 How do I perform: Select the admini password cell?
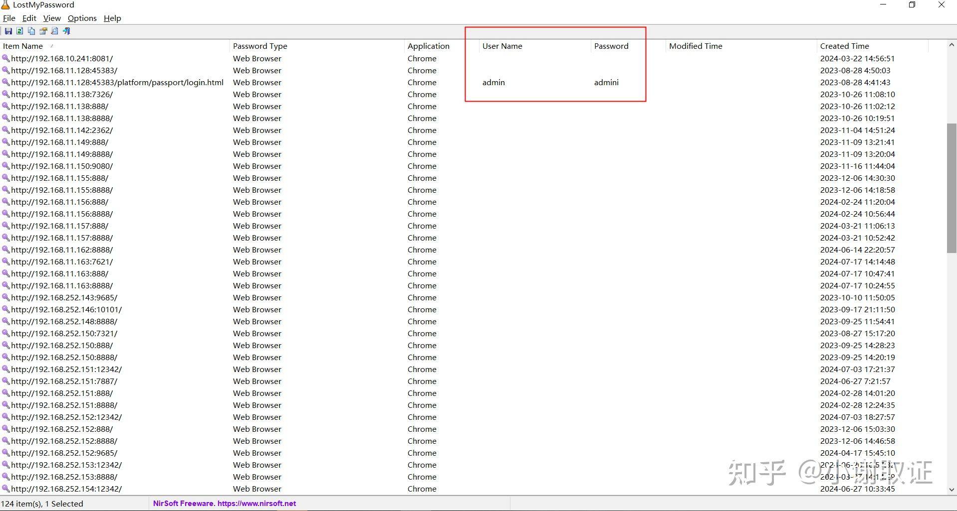[606, 82]
